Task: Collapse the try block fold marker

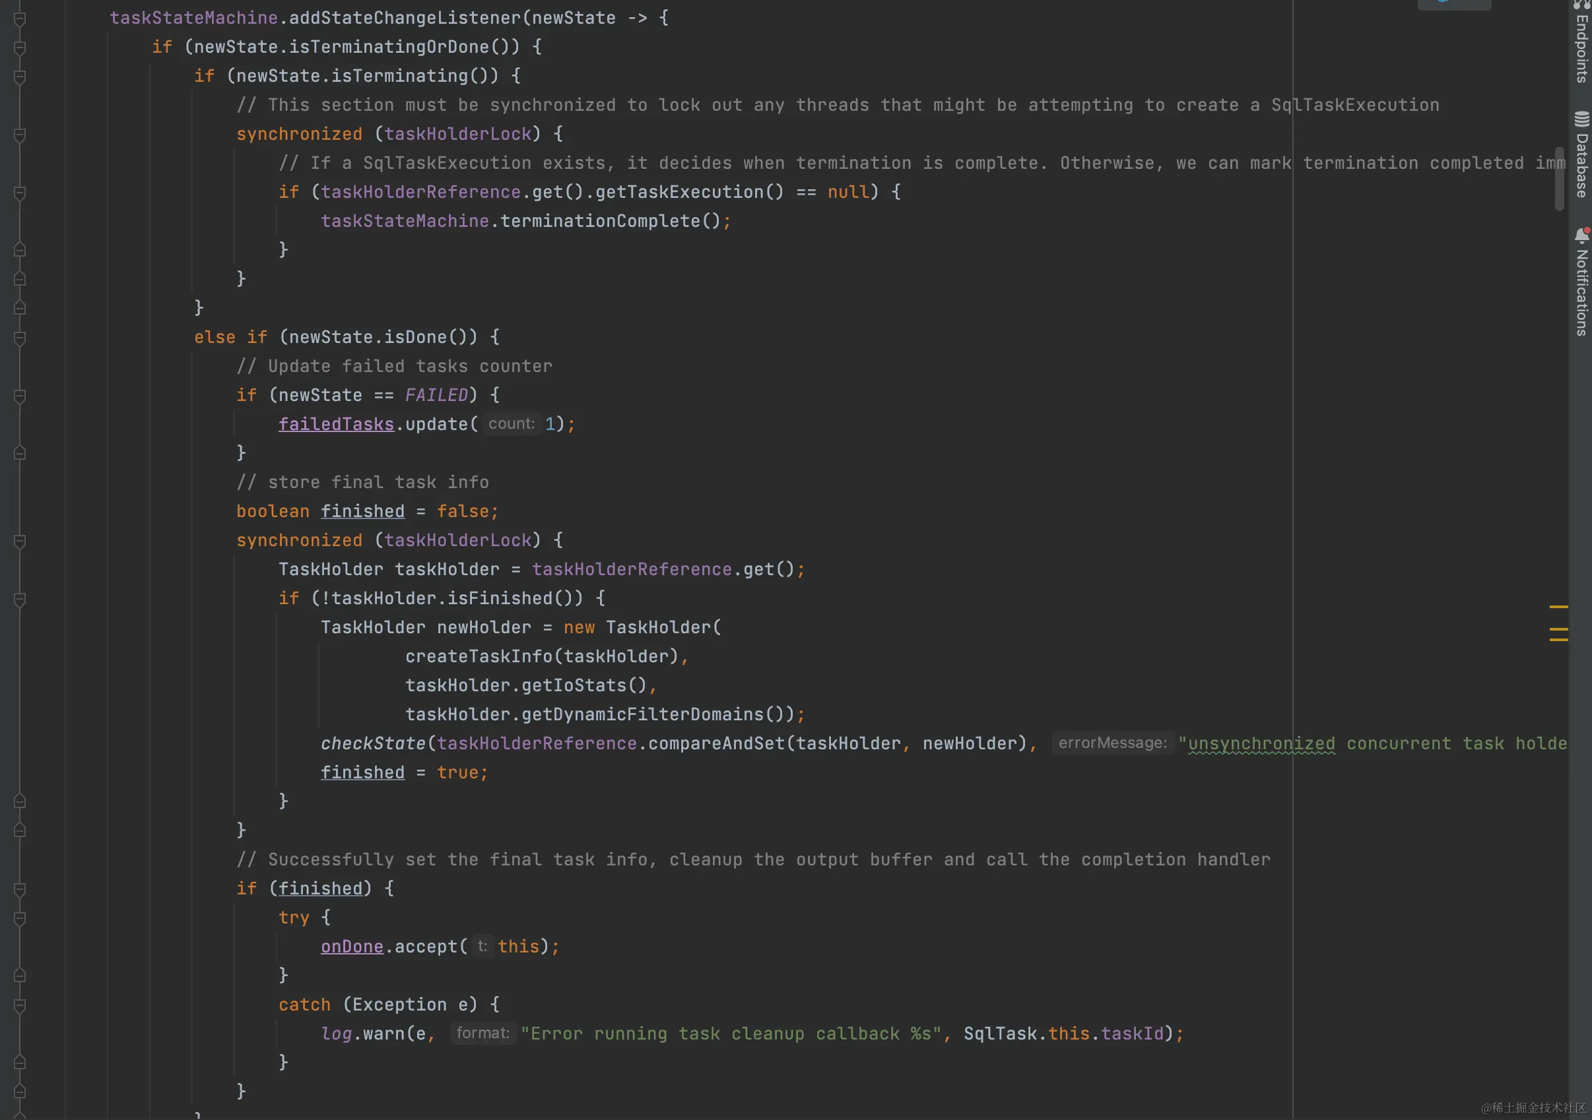Action: (20, 918)
